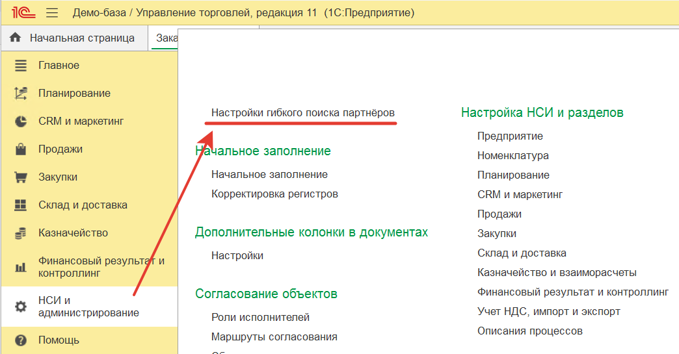Open Маршруты согласования
Image resolution: width=679 pixels, height=354 pixels.
click(274, 336)
